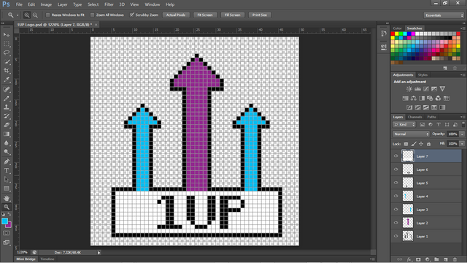Switch to the Channels tab

[x=414, y=117]
